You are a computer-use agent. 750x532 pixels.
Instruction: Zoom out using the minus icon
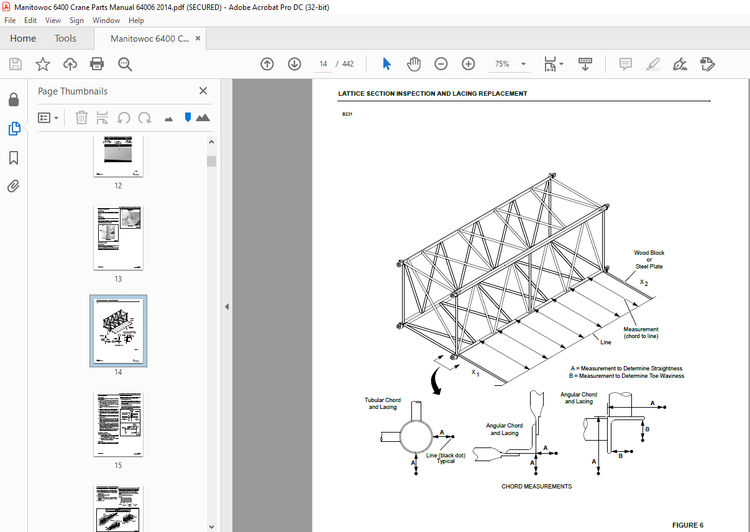[x=441, y=63]
